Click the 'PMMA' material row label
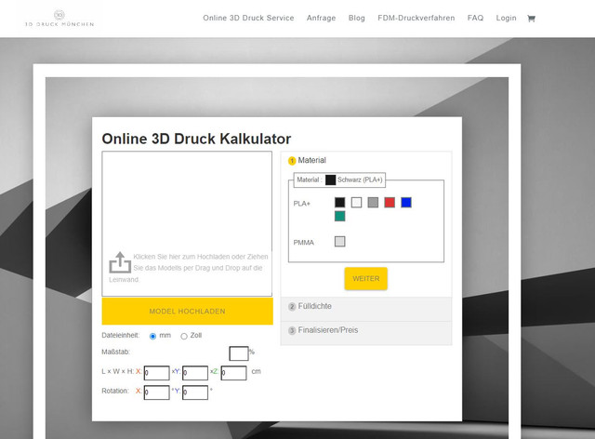The image size is (595, 439). point(304,242)
